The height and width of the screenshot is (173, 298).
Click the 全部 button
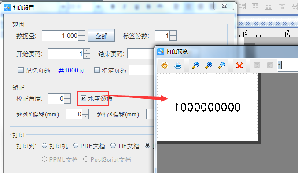pyautogui.click(x=101, y=36)
